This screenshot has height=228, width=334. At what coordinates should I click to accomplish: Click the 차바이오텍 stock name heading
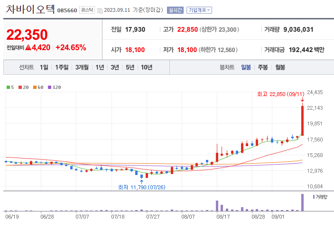pos(30,9)
